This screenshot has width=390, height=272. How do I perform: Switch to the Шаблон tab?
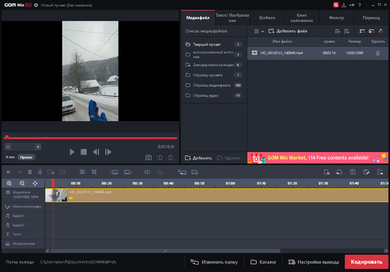267,18
